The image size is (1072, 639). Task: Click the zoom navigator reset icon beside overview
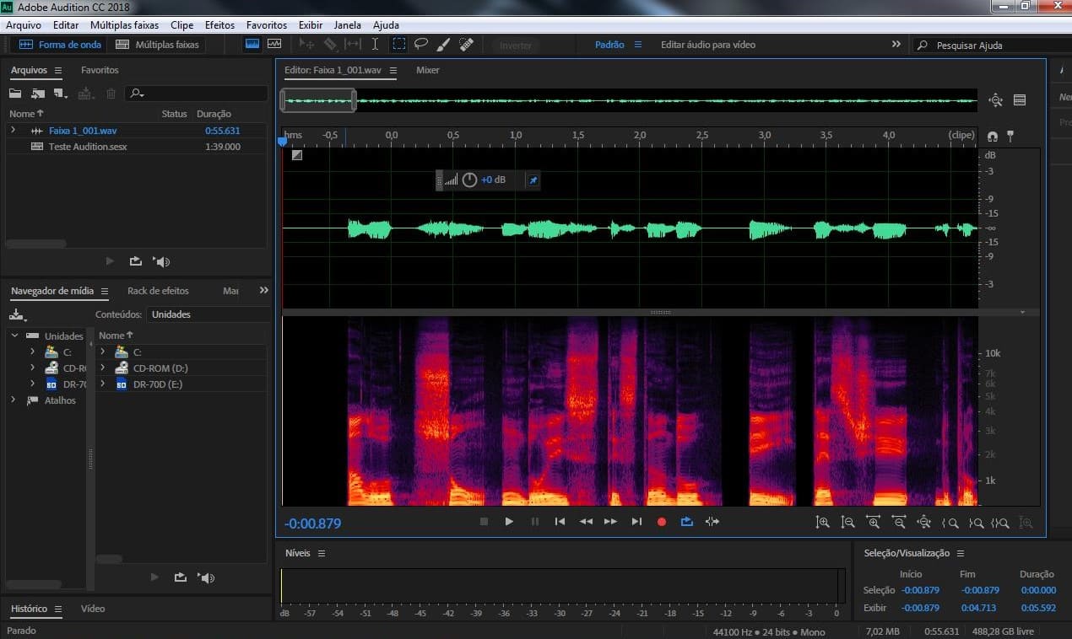pos(995,100)
